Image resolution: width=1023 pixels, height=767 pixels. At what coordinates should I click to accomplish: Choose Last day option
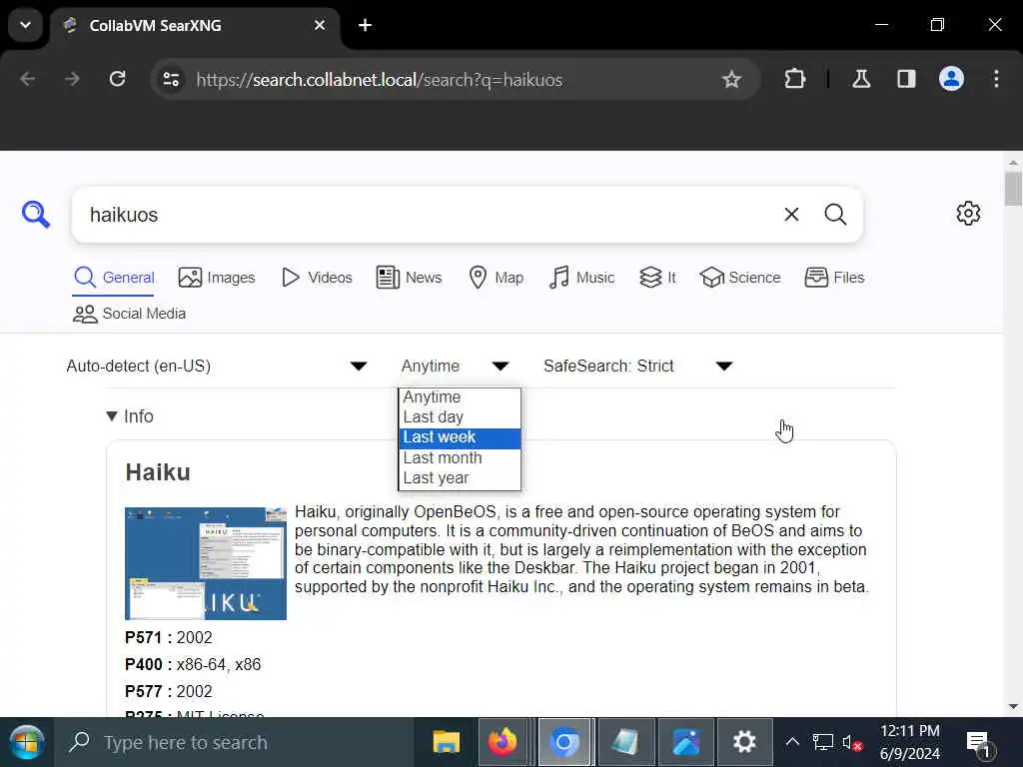[460, 417]
